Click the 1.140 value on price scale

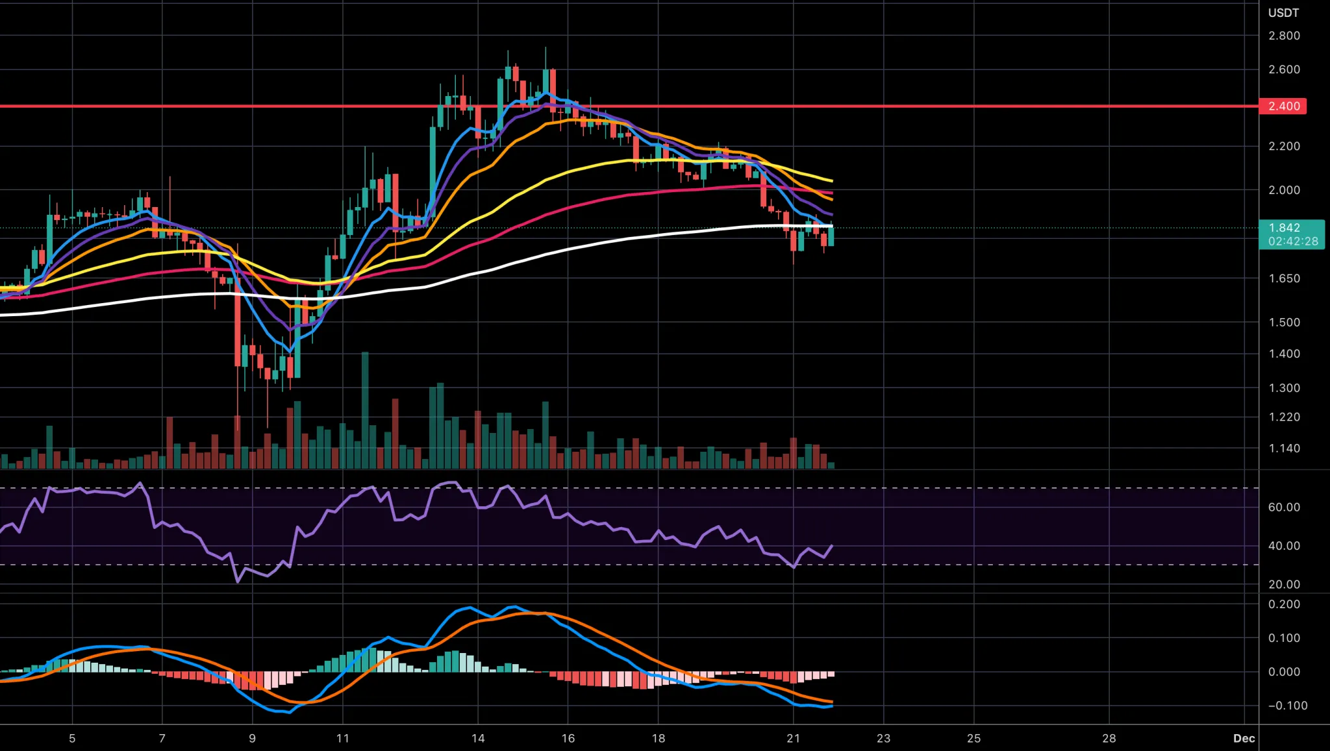coord(1284,449)
